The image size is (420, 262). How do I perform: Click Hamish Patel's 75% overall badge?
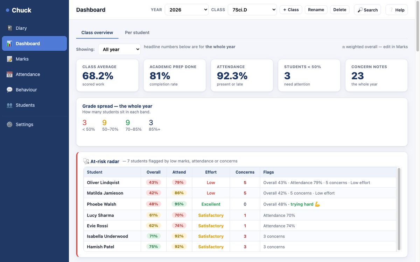[154, 247]
